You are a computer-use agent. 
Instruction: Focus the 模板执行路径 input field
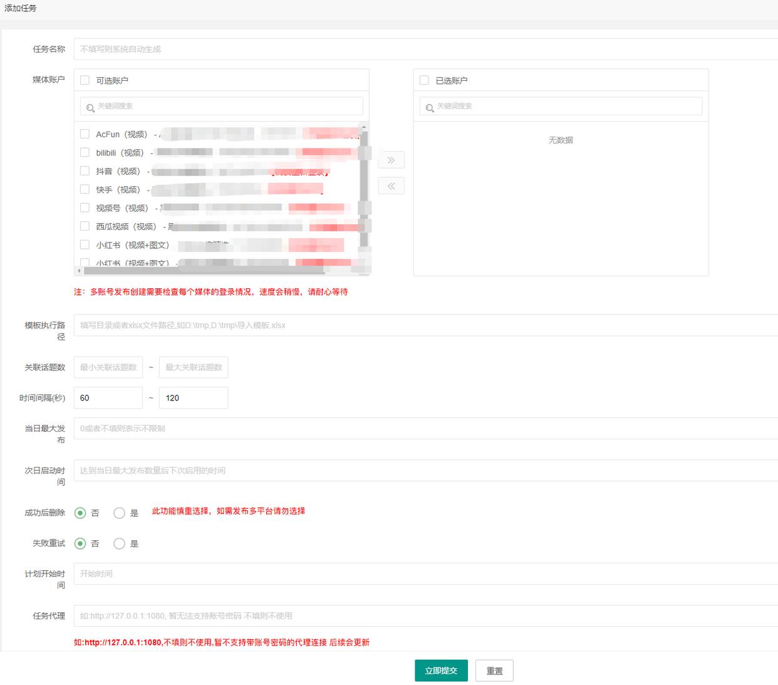click(x=426, y=325)
